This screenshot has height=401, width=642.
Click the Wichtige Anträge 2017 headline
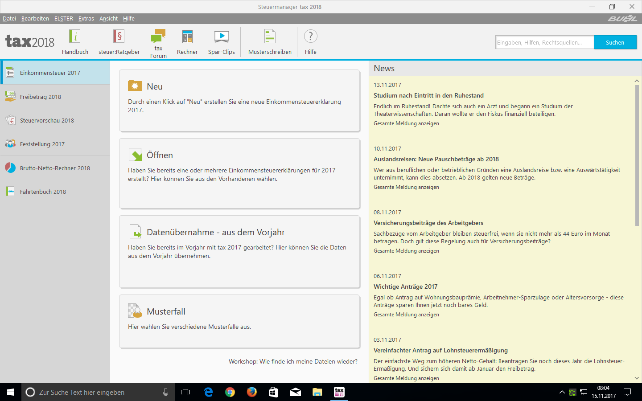click(405, 286)
